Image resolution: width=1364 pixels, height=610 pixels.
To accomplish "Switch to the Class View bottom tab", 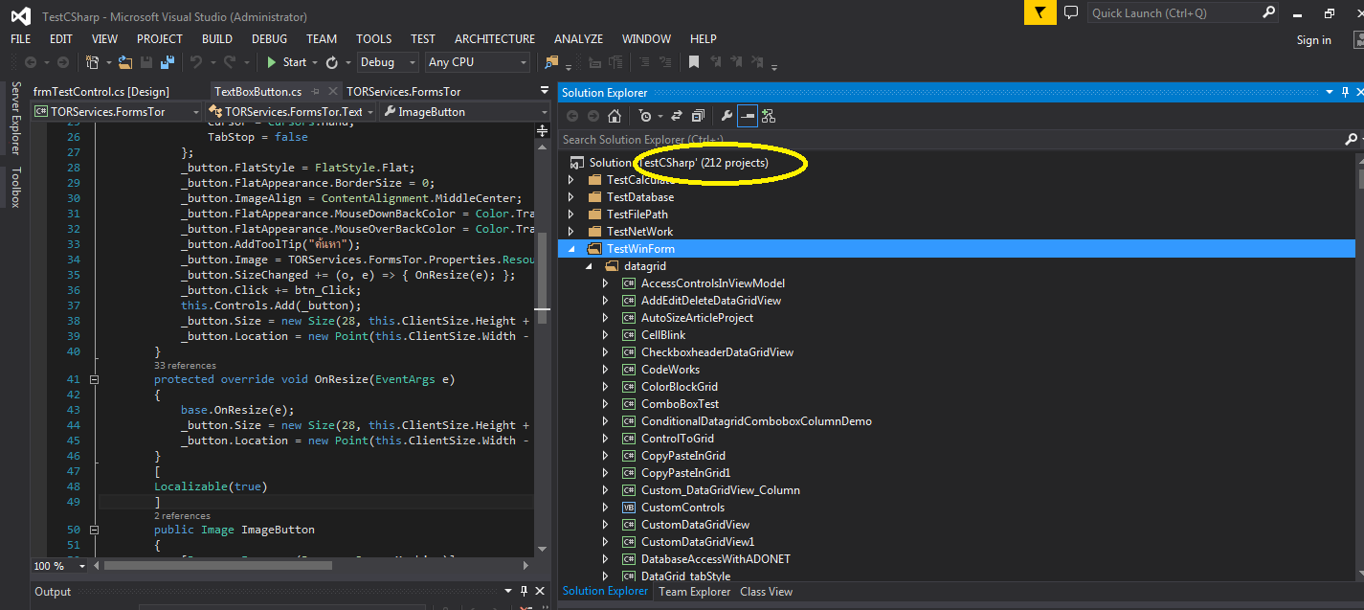I will click(x=766, y=592).
